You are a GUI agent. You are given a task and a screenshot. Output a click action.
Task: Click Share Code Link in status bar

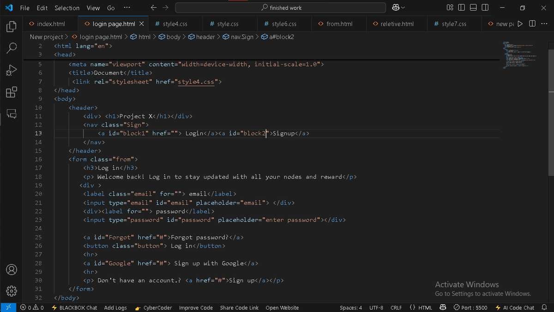coord(240,307)
